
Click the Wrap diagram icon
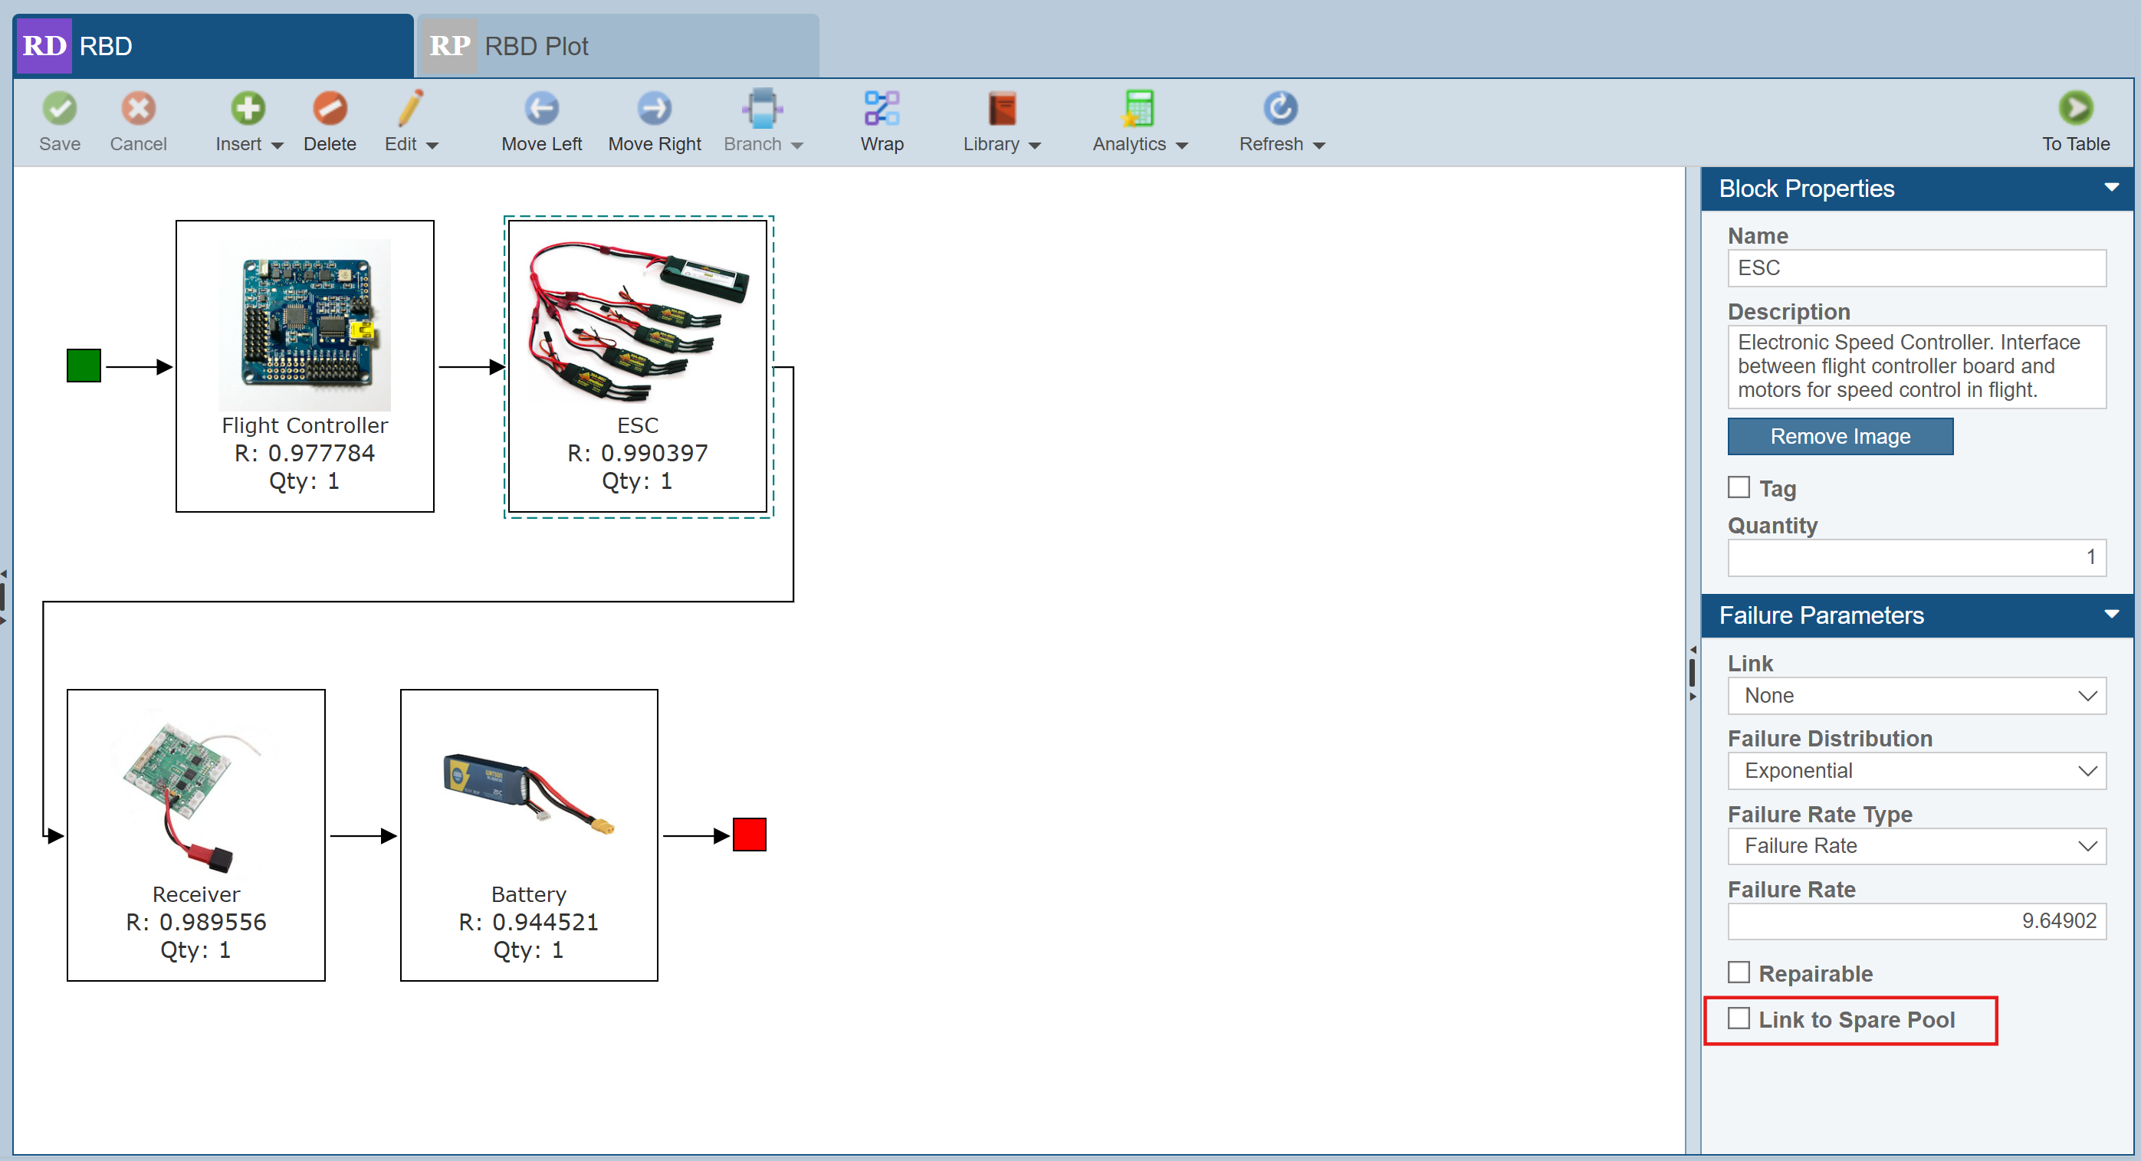pyautogui.click(x=881, y=109)
